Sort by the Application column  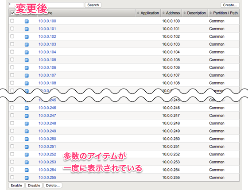(x=148, y=13)
